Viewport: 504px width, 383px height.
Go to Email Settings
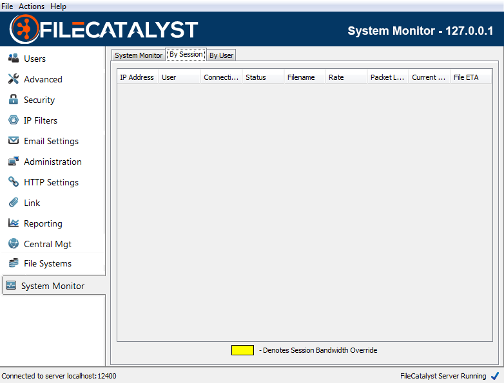(x=51, y=141)
